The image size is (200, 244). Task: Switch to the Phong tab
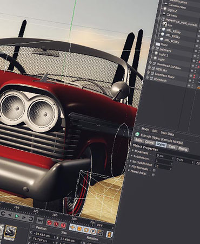click(183, 149)
